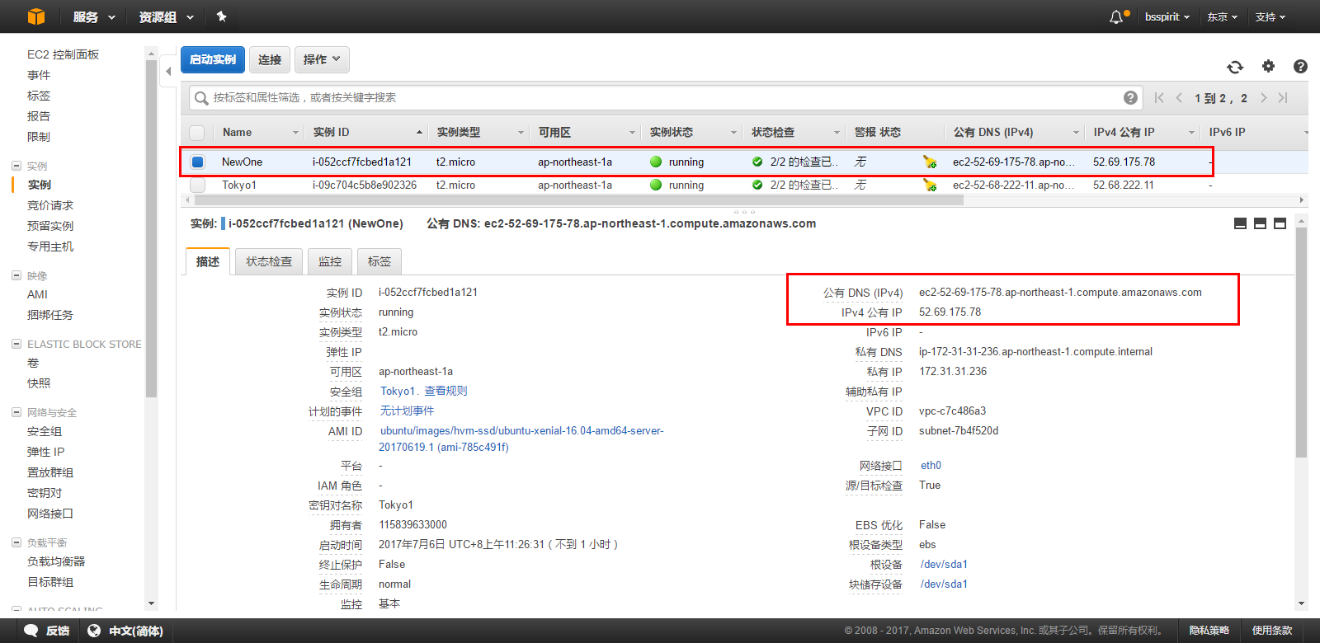Refresh the instance list
This screenshot has width=1320, height=643.
pos(1235,67)
